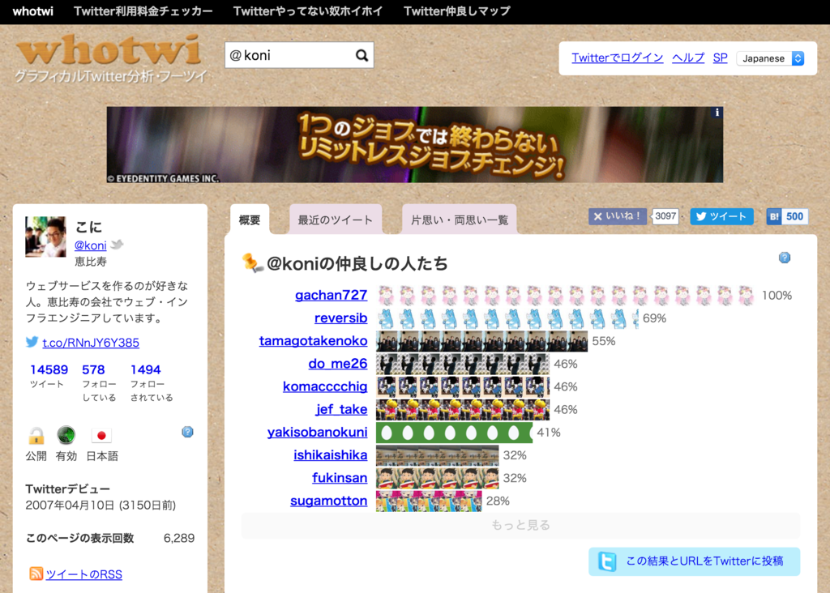Click the いいね! button
The width and height of the screenshot is (830, 593).
click(x=618, y=216)
